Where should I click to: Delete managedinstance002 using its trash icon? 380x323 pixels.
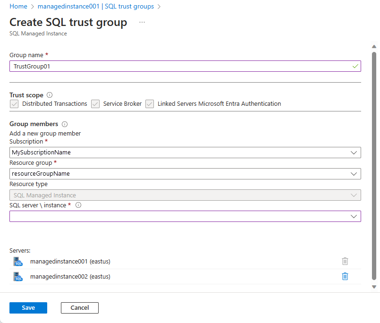pos(345,276)
